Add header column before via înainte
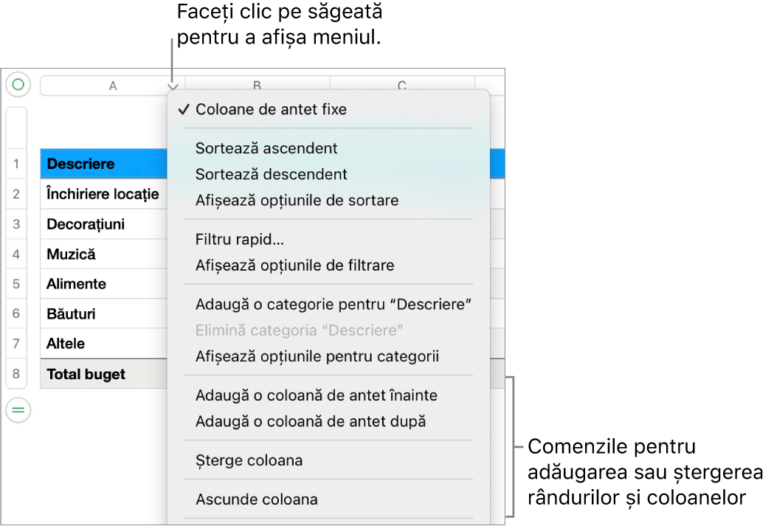 [316, 396]
